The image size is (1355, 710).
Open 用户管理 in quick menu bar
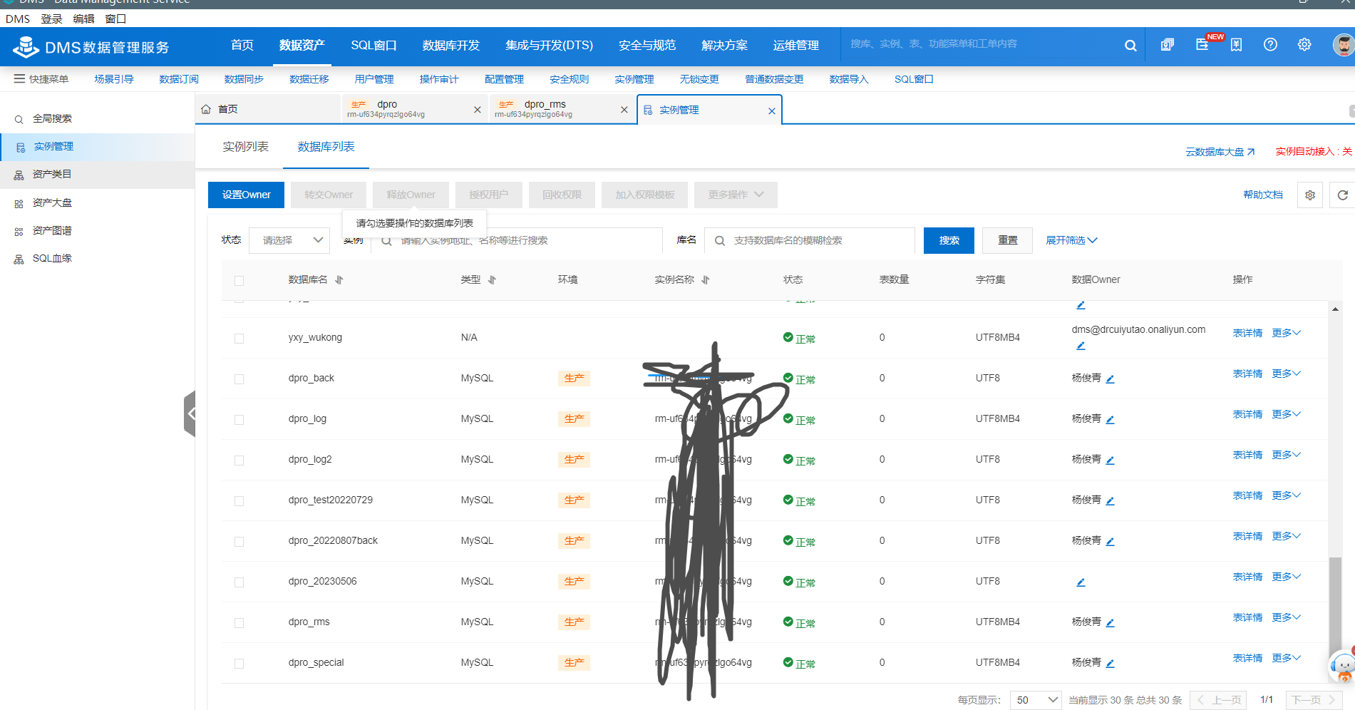[x=373, y=79]
